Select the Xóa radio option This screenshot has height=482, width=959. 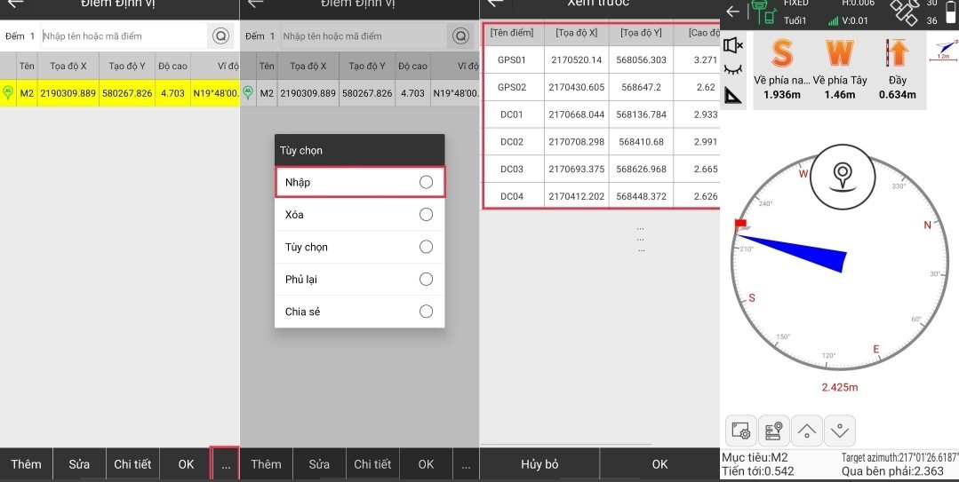(426, 215)
